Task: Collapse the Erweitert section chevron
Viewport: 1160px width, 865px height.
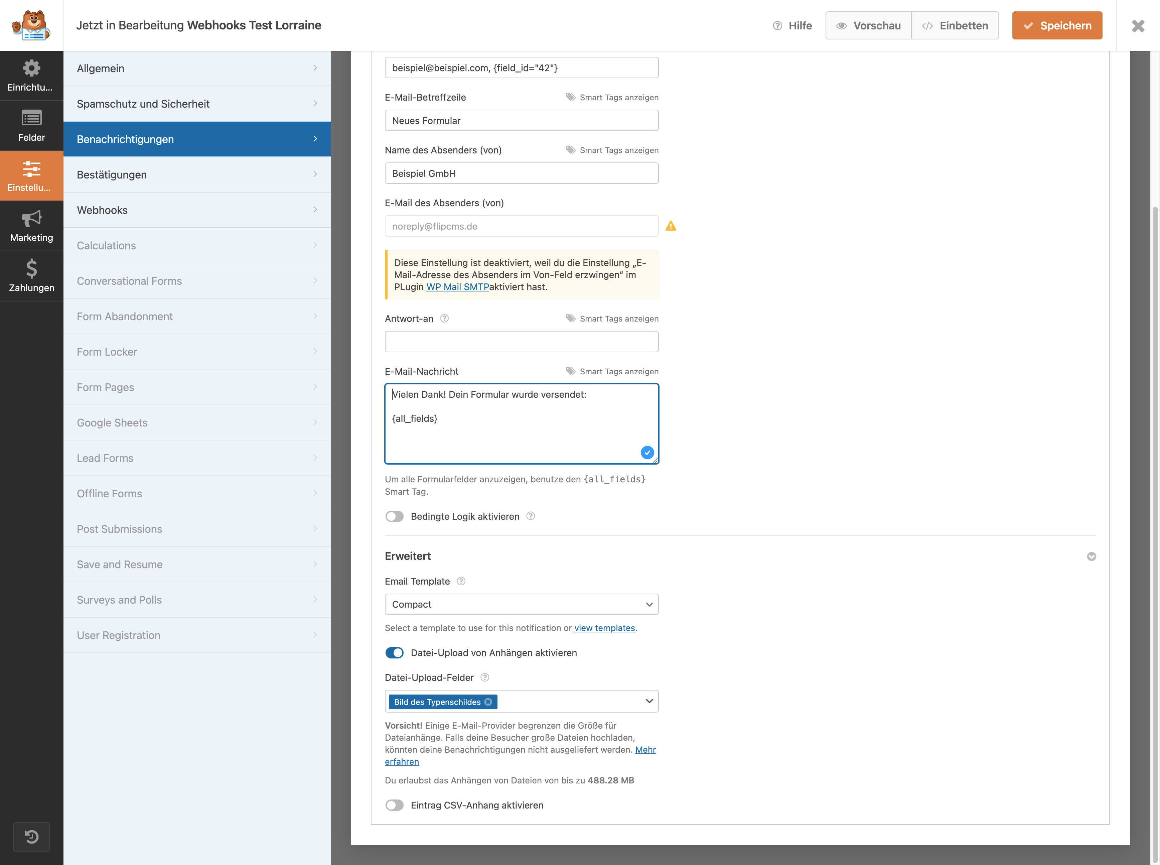Action: tap(1091, 557)
